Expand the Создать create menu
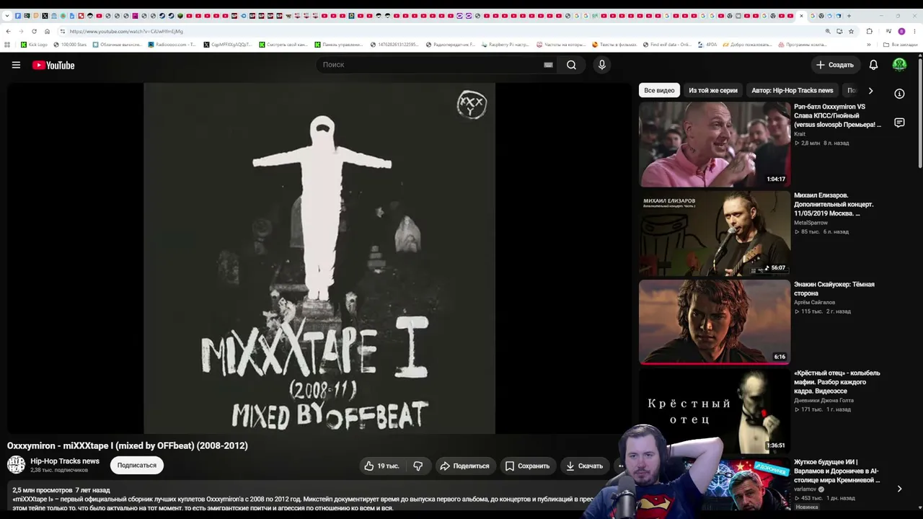 (835, 65)
